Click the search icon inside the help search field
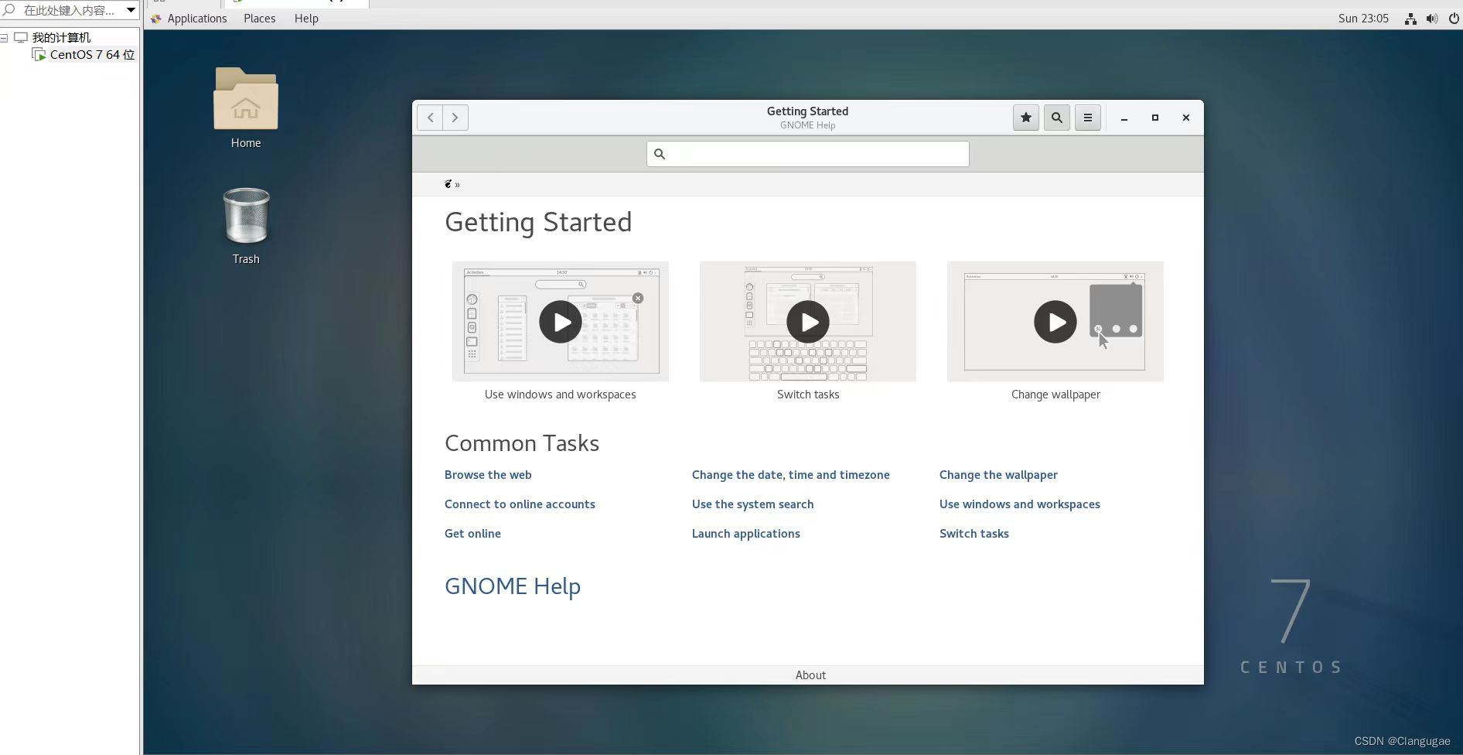 (660, 154)
